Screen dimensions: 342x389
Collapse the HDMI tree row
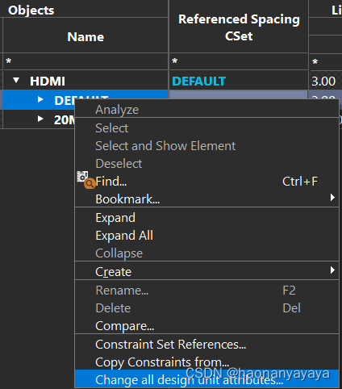16,80
